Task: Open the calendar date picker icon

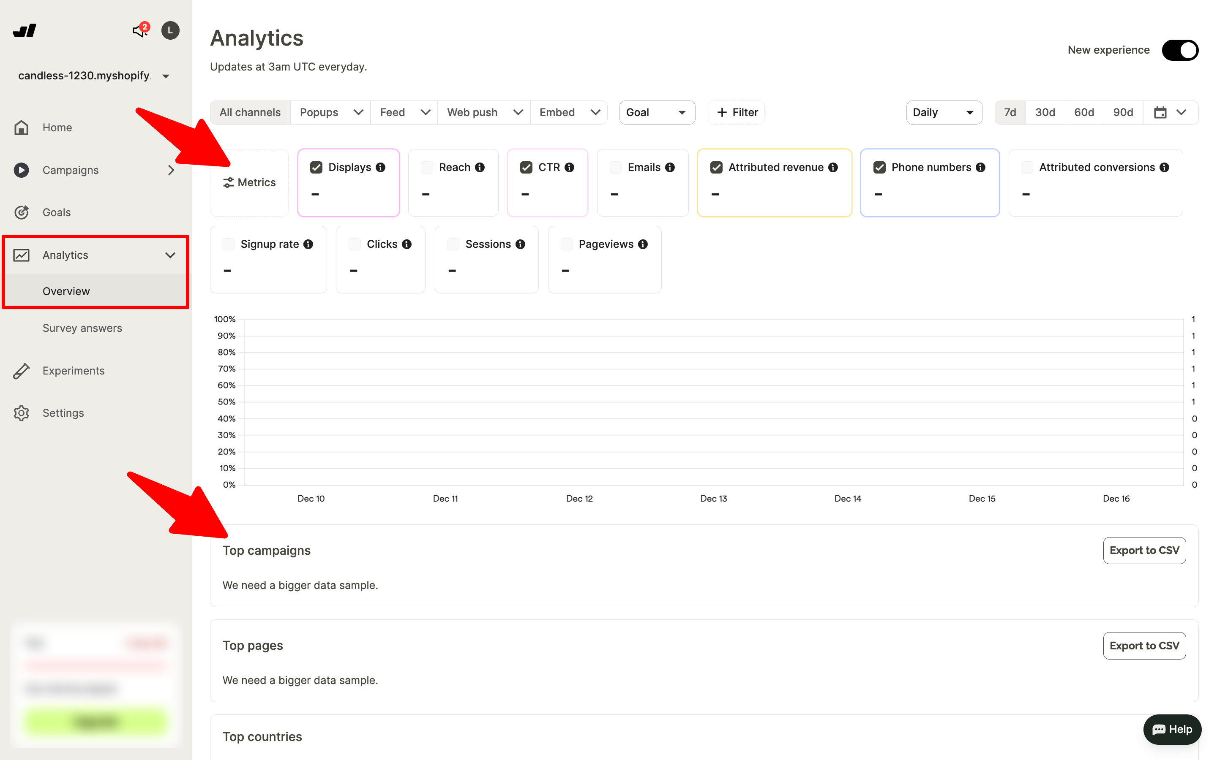Action: [x=1160, y=113]
